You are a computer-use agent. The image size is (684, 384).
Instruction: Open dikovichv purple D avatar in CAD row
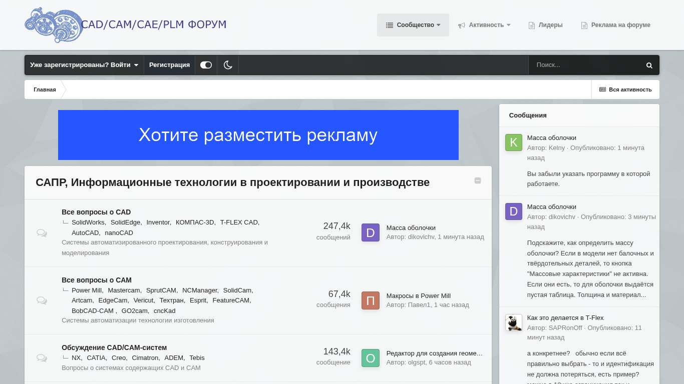[x=370, y=232]
